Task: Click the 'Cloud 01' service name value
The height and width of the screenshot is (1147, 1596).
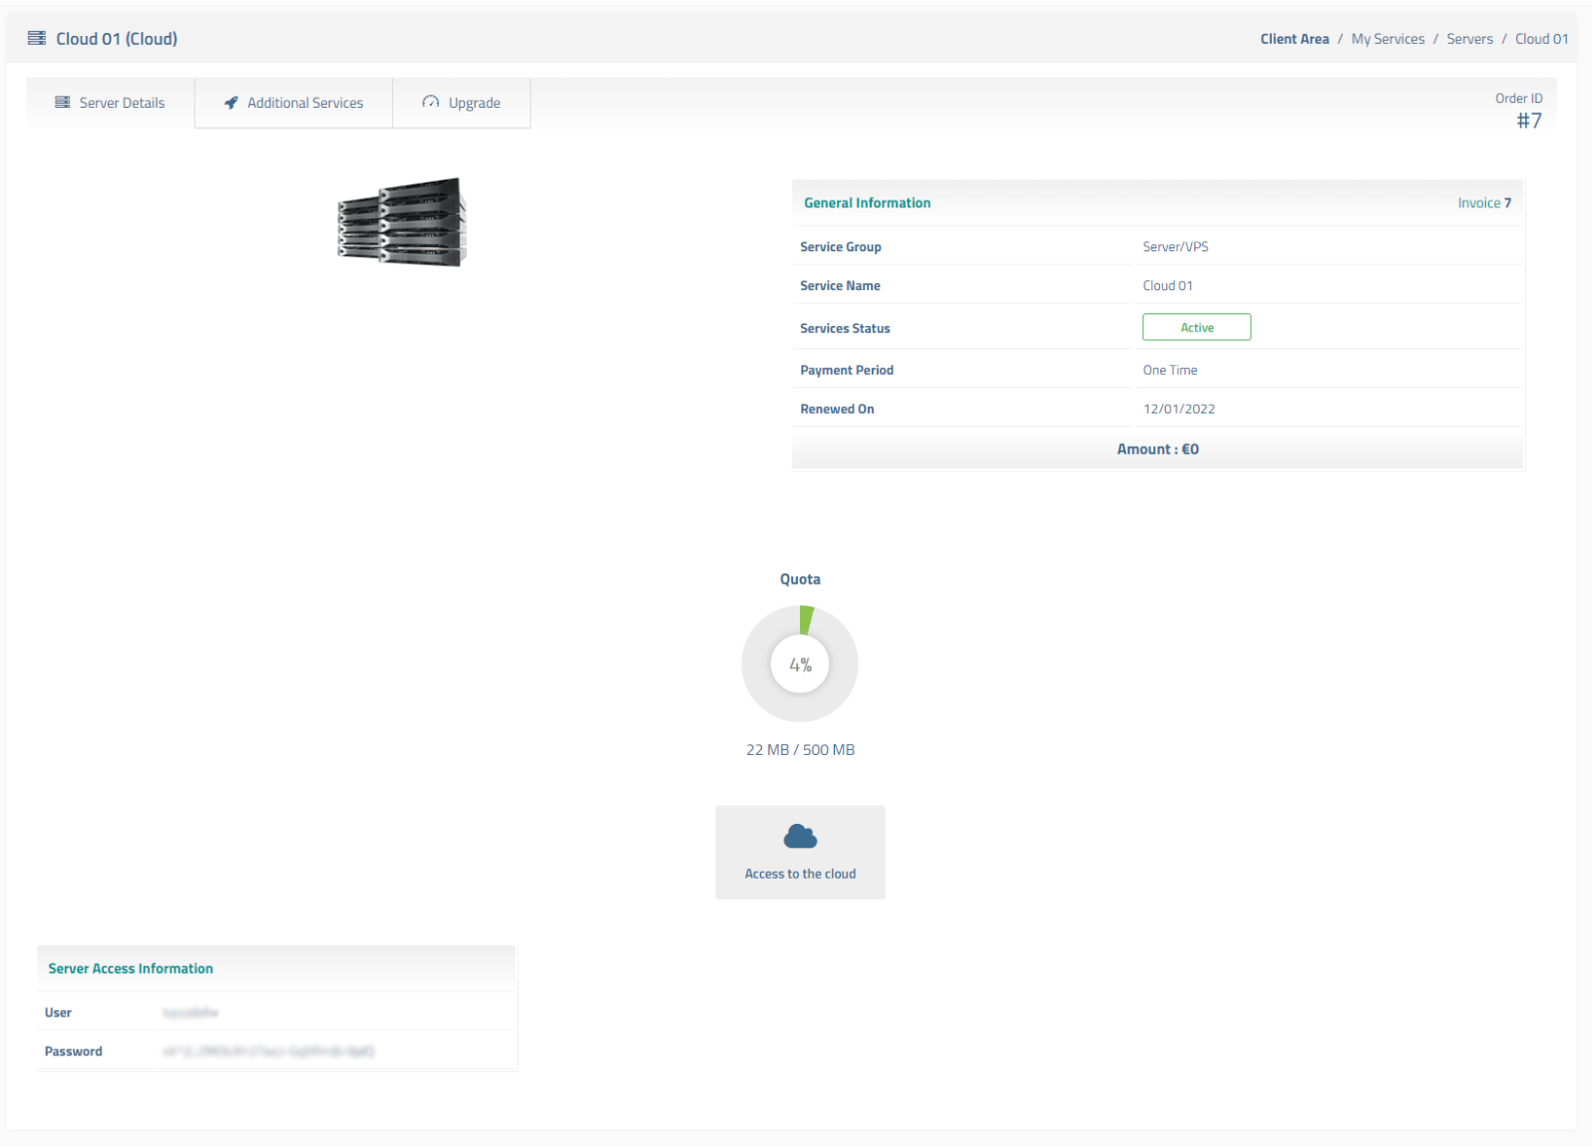Action: pos(1167,285)
